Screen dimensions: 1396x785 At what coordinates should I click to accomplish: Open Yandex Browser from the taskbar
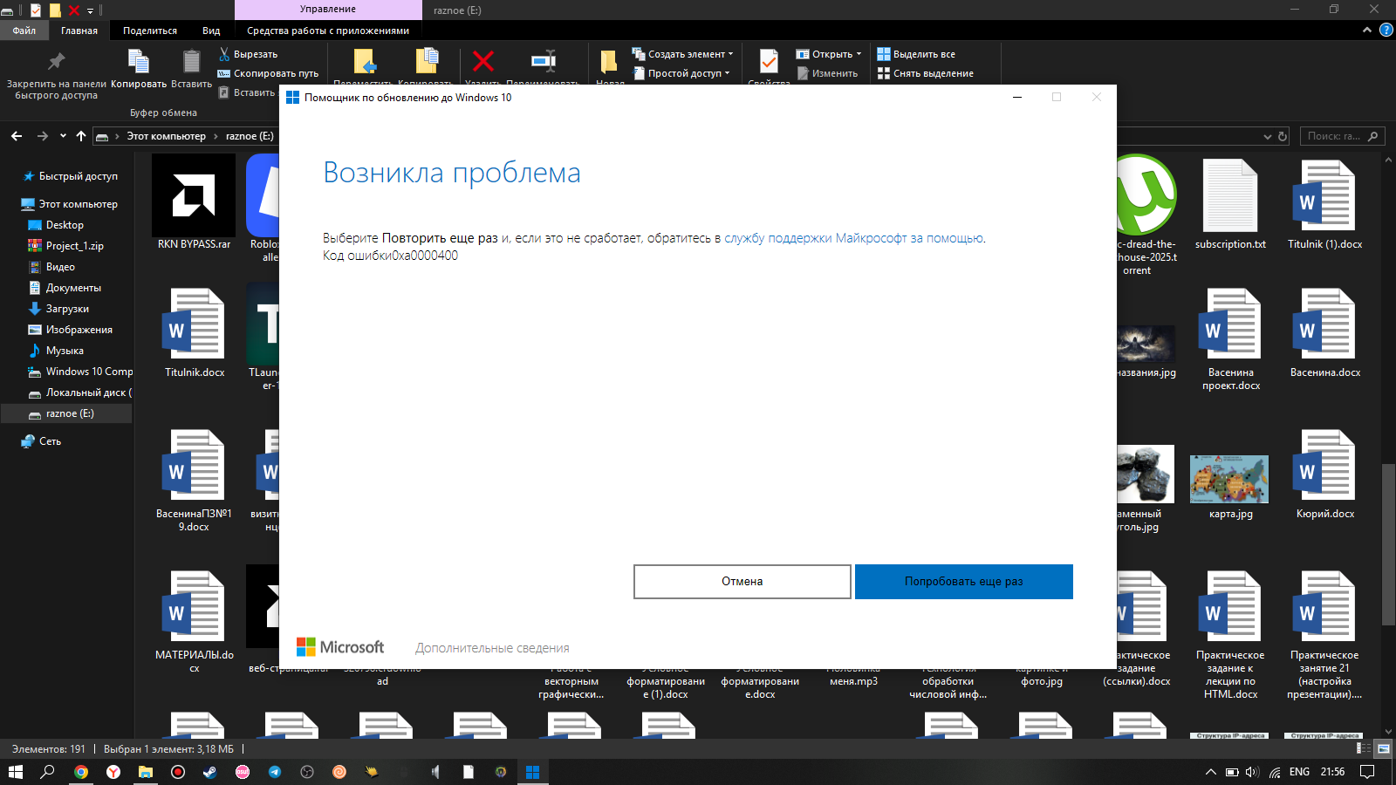click(x=113, y=772)
